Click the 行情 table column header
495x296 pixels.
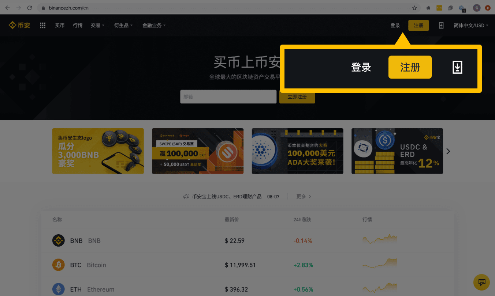367,220
